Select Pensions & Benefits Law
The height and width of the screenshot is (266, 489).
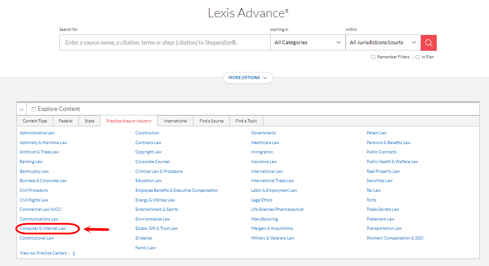389,143
